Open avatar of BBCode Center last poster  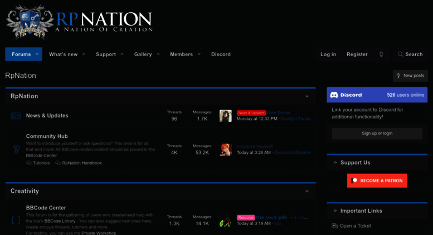point(226,221)
